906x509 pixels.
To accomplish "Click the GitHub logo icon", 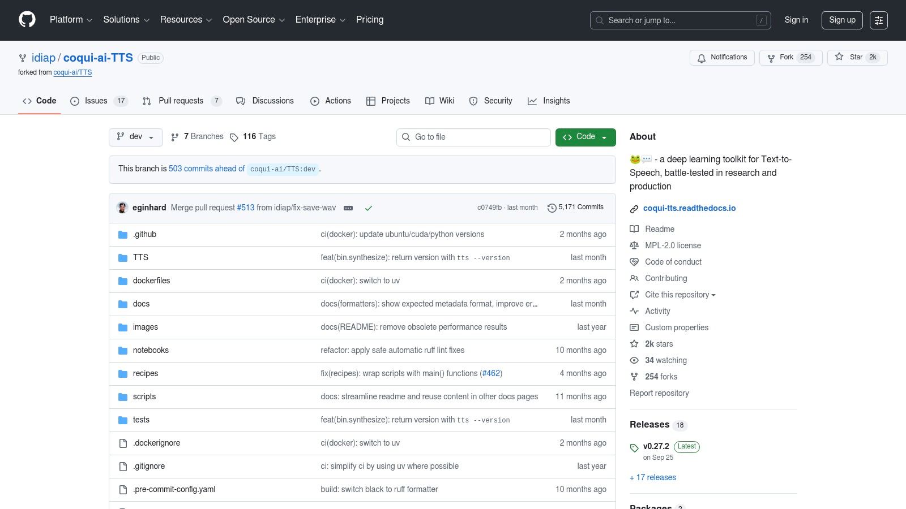I will pos(27,20).
